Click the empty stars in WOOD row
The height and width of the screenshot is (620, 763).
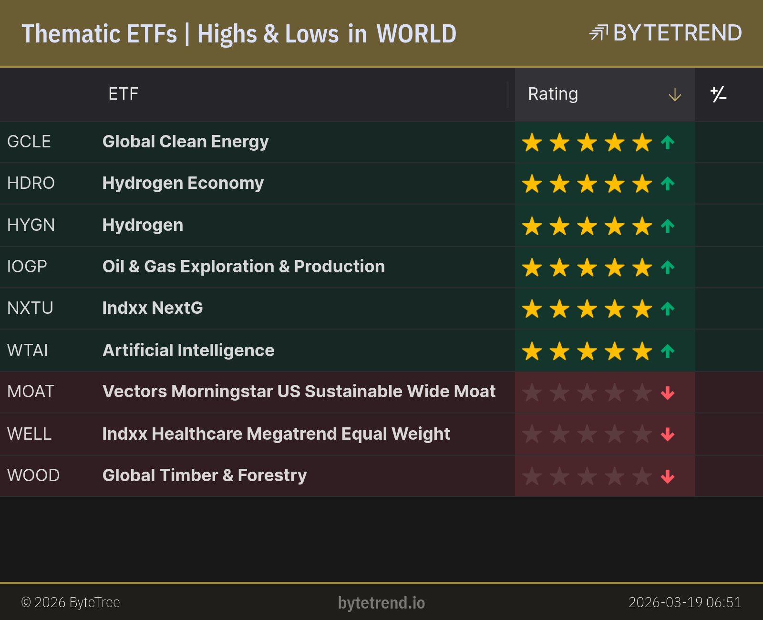587,476
